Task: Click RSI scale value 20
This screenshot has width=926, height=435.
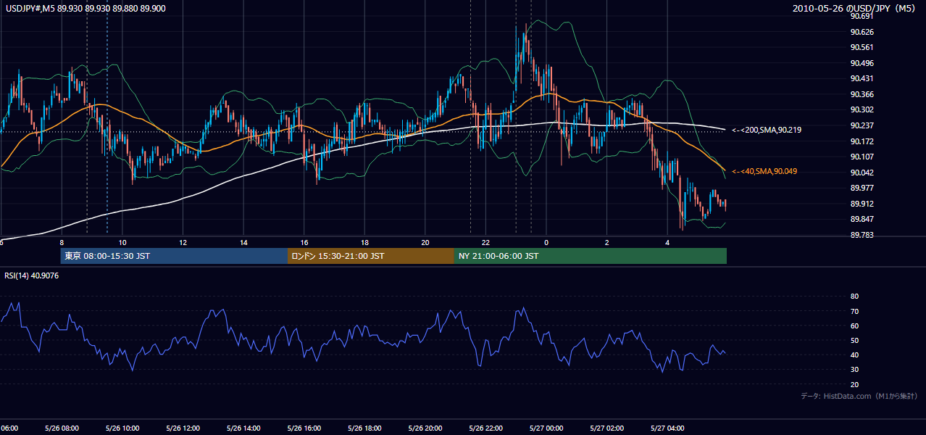Action: click(855, 384)
